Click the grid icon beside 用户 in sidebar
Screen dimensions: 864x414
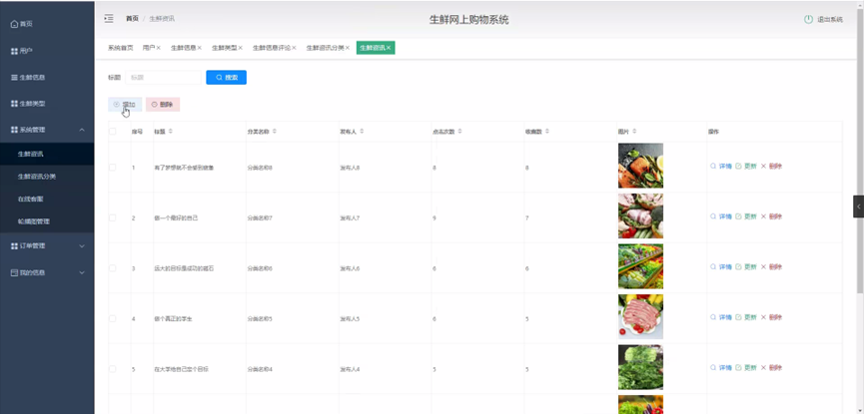point(14,51)
